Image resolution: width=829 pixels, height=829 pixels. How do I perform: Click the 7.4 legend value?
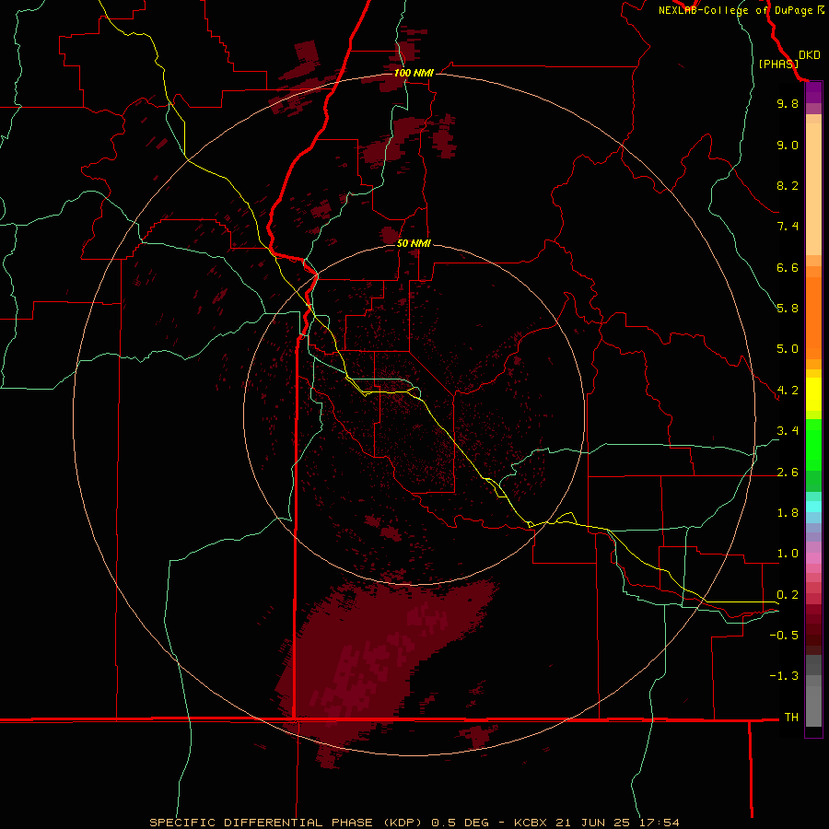click(788, 227)
